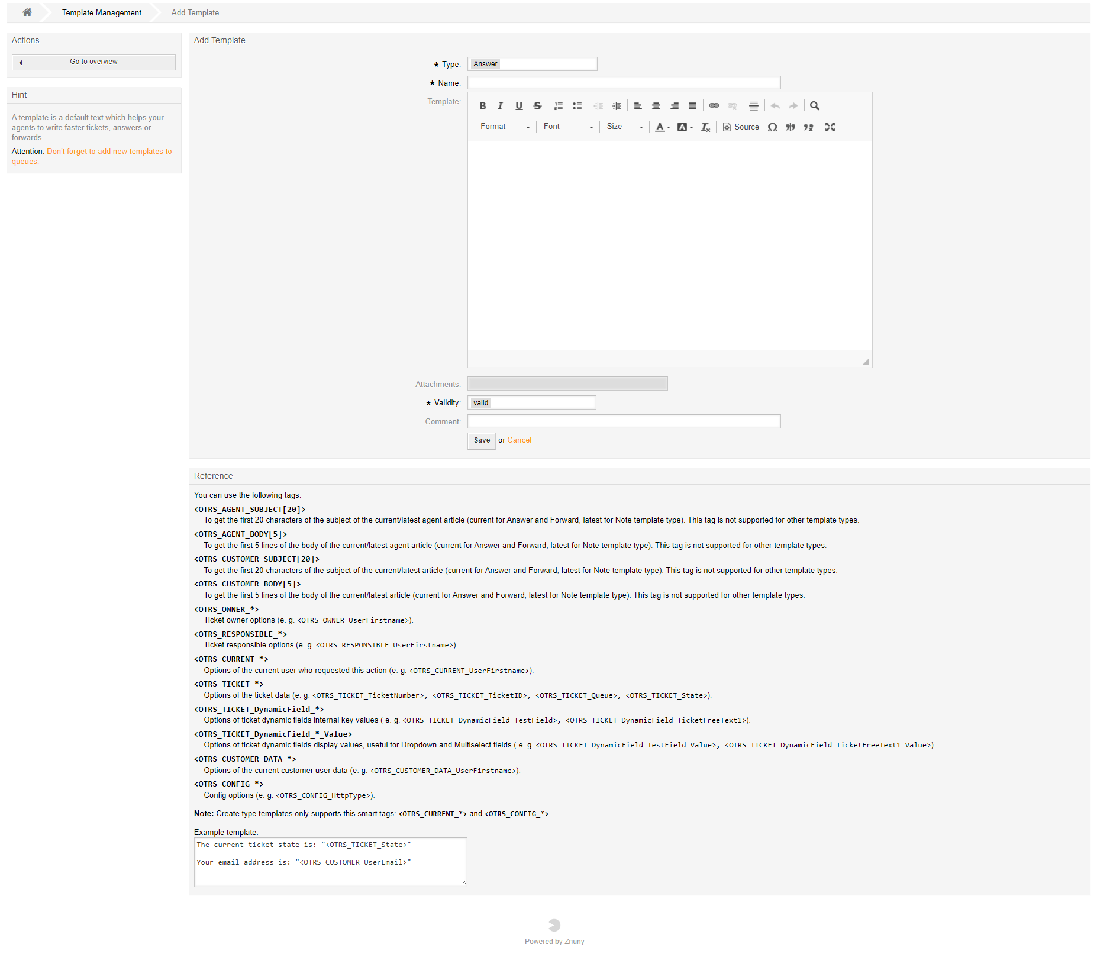Open the Format dropdown
1097x954 pixels.
coord(505,127)
